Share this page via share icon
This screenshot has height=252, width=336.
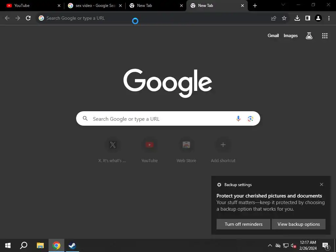(274, 18)
